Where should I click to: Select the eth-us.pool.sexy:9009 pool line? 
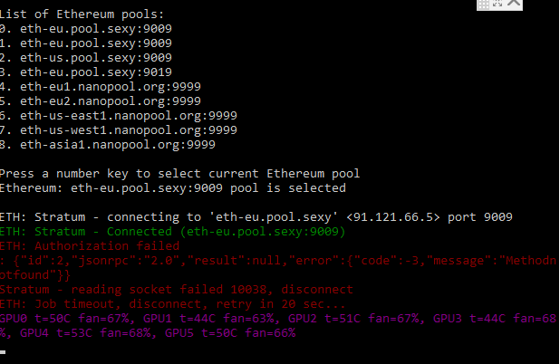point(86,58)
